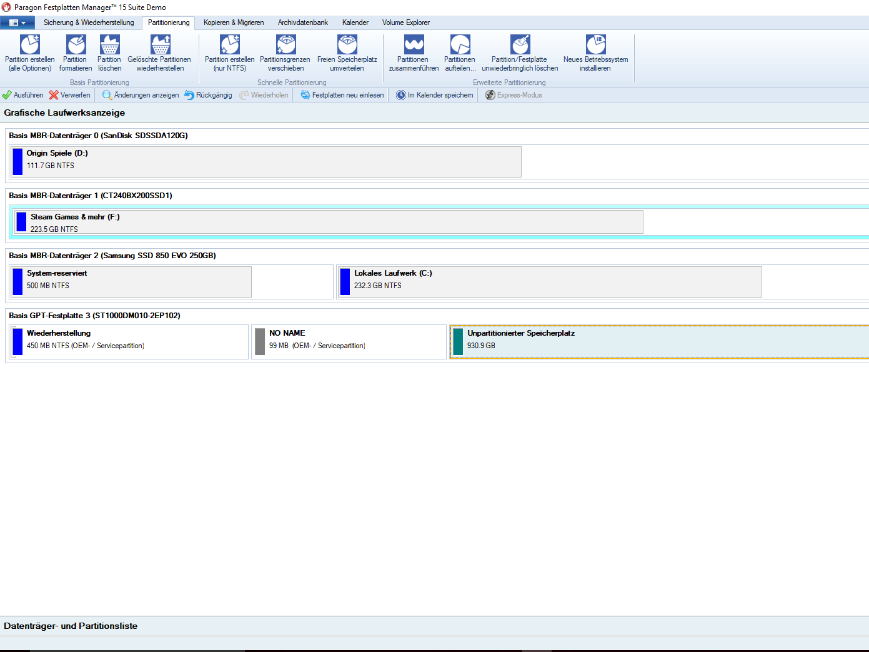The image size is (869, 652).
Task: Open Gelöschte Partitionen wiederherstellen
Action: 159,53
